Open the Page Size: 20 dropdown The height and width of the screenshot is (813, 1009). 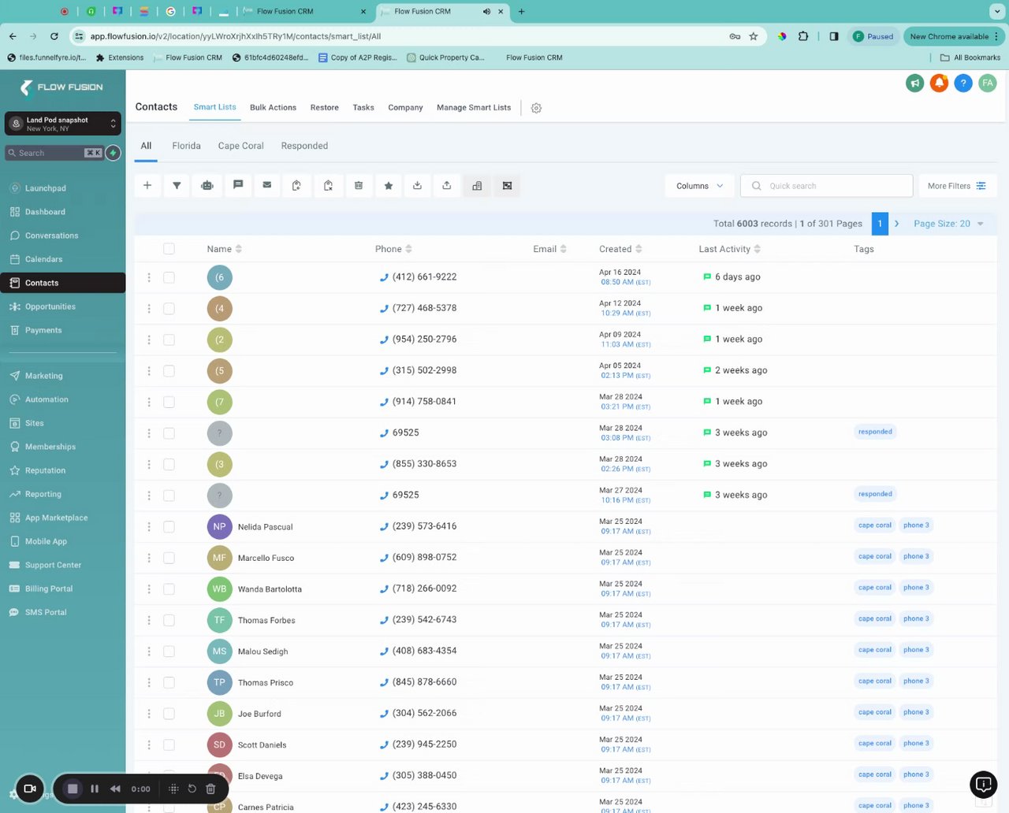pos(949,224)
